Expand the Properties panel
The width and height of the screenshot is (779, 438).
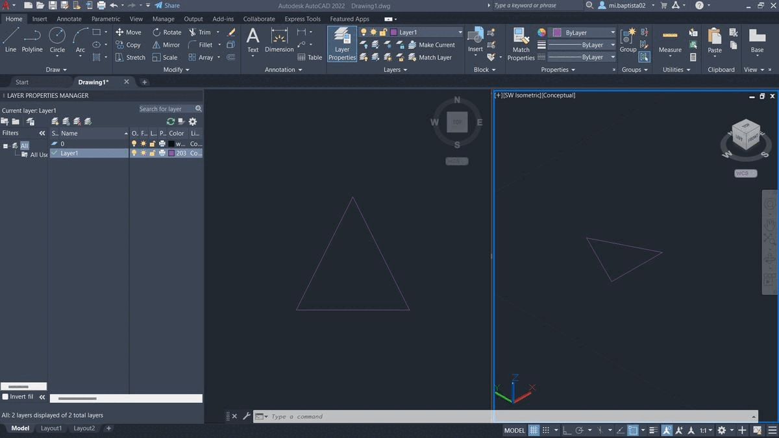click(558, 69)
